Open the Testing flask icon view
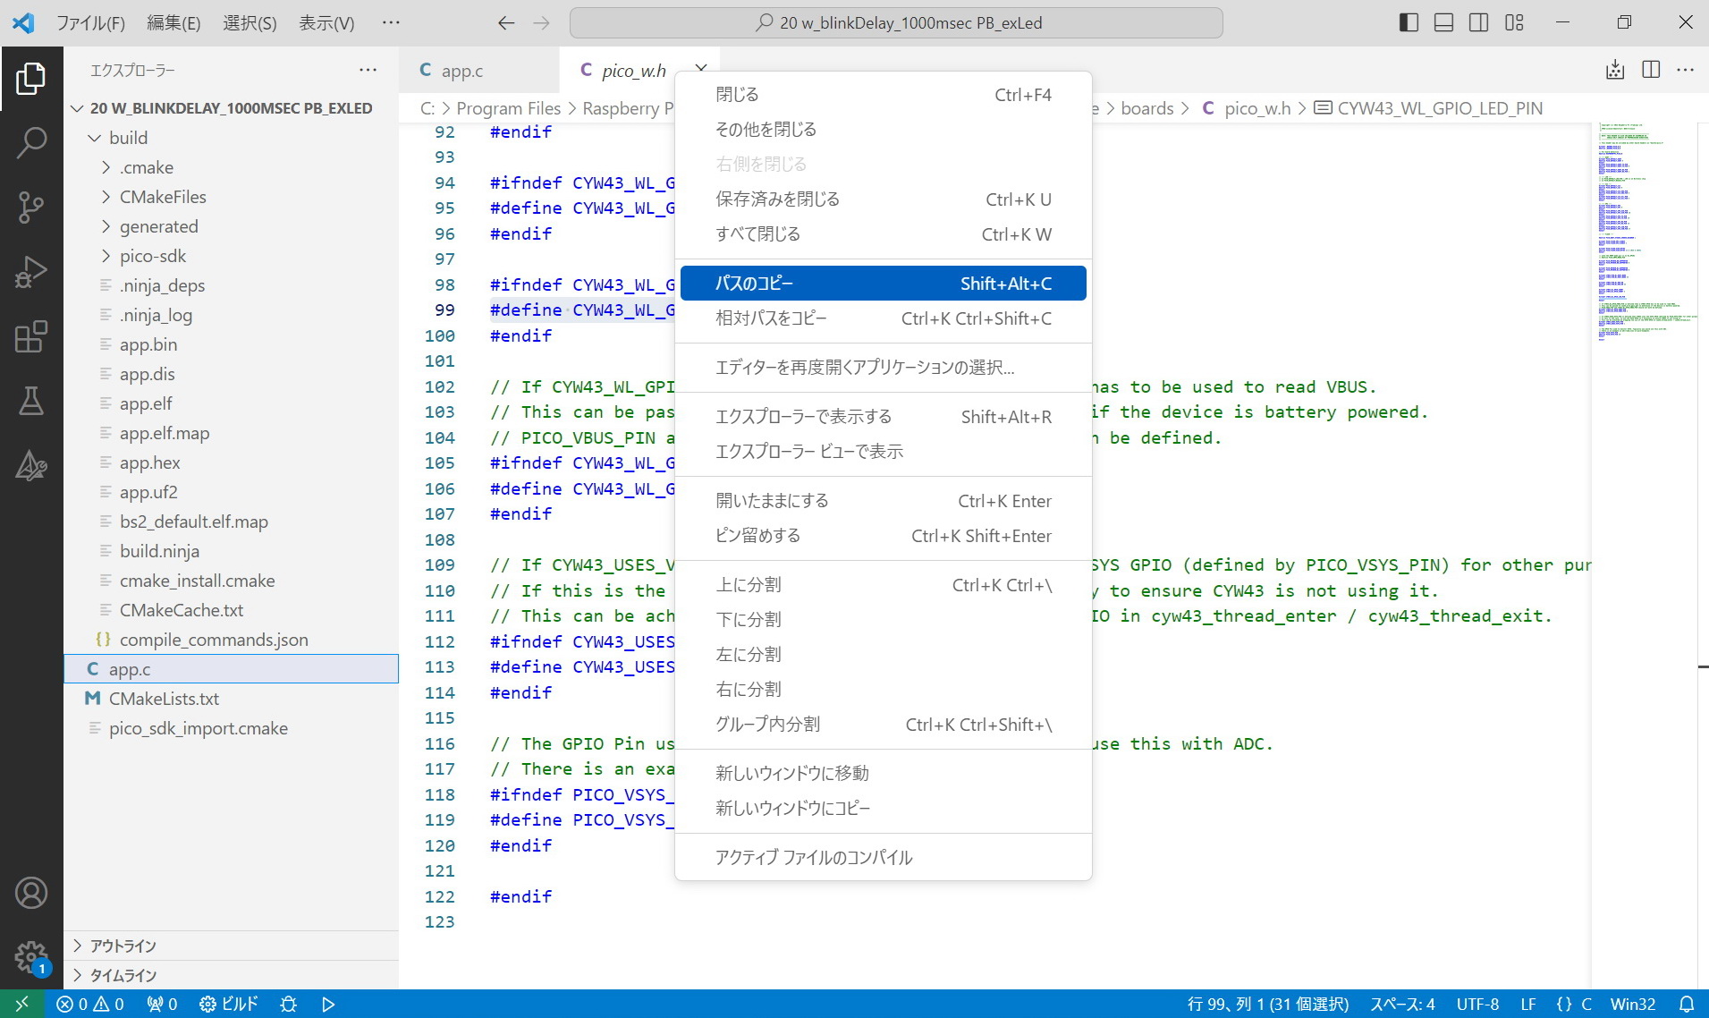The height and width of the screenshot is (1018, 1709). 31,402
